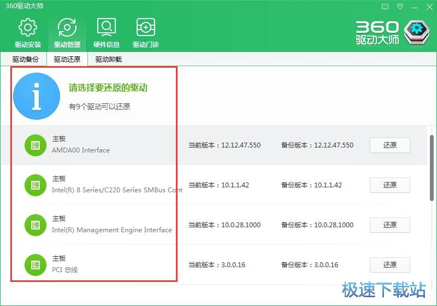
Task: Click 备份版本：10.0.28.1000 value
Action: [x=317, y=225]
